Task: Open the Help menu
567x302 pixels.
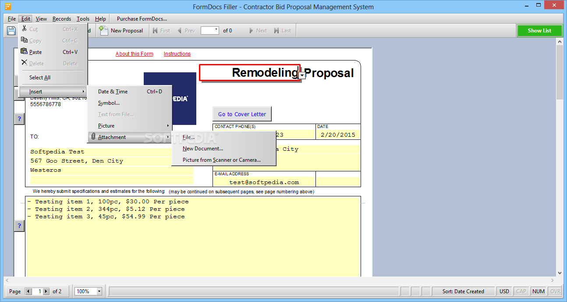Action: (x=100, y=19)
